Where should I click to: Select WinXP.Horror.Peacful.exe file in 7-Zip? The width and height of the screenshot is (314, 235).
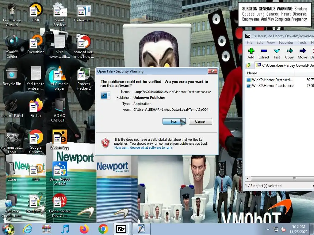270,86
